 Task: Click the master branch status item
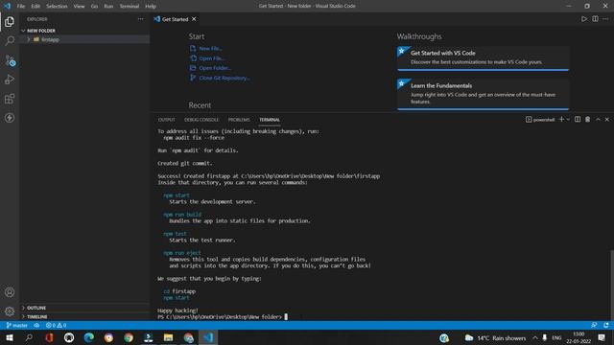[17, 326]
